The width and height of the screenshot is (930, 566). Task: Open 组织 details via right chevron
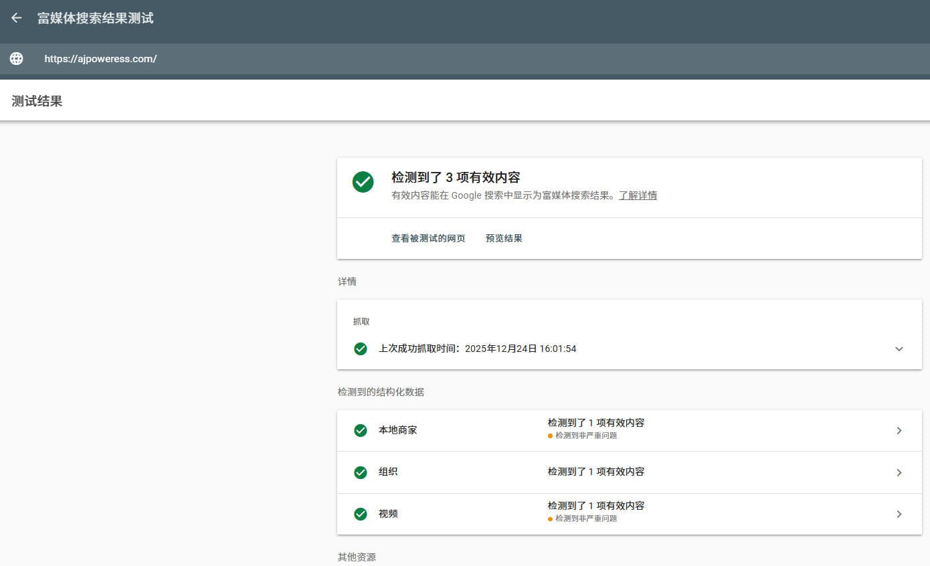899,472
